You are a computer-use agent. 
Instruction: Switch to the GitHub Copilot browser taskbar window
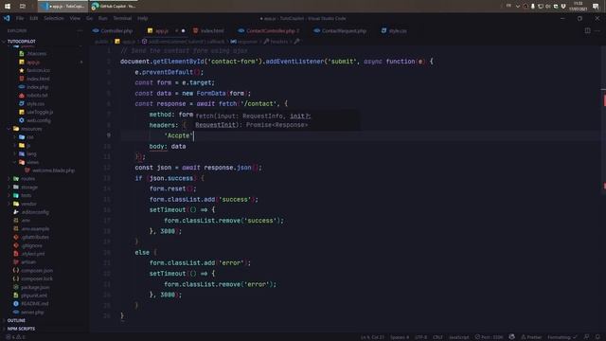click(x=114, y=7)
